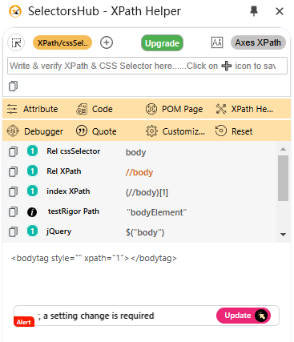Open the Customiz... settings option
This screenshot has height=342, width=294.
[175, 131]
